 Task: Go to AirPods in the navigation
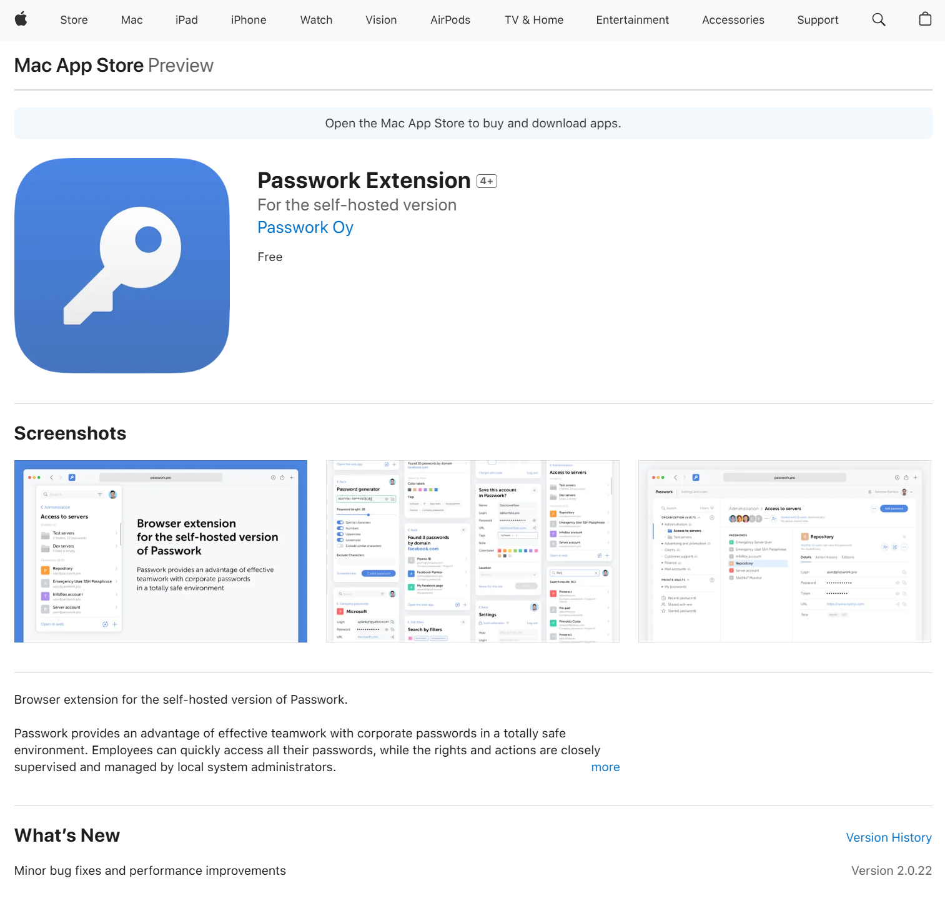pyautogui.click(x=450, y=20)
